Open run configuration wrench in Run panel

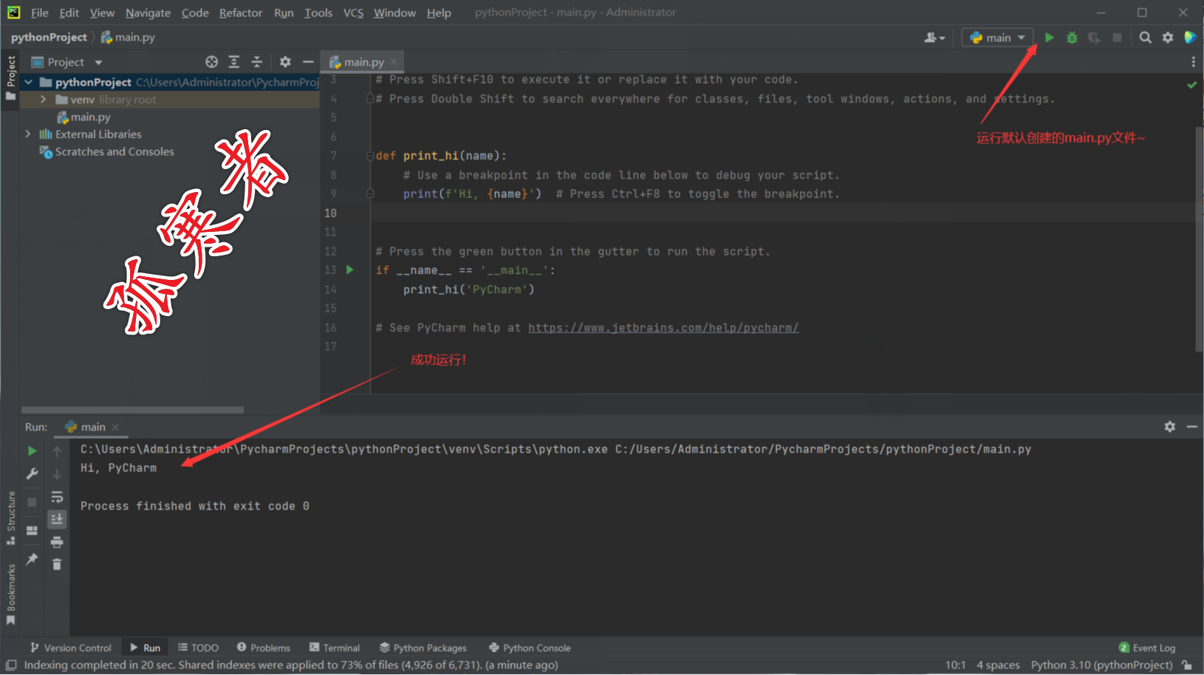click(32, 474)
